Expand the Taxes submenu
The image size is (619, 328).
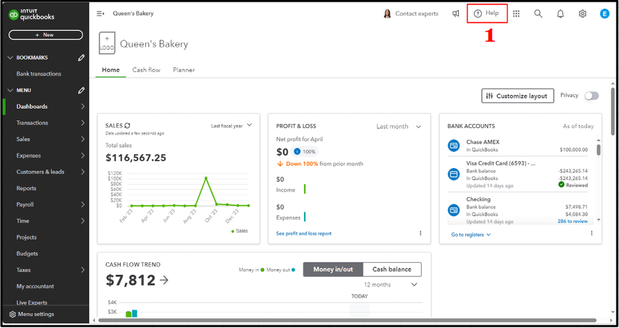click(83, 270)
